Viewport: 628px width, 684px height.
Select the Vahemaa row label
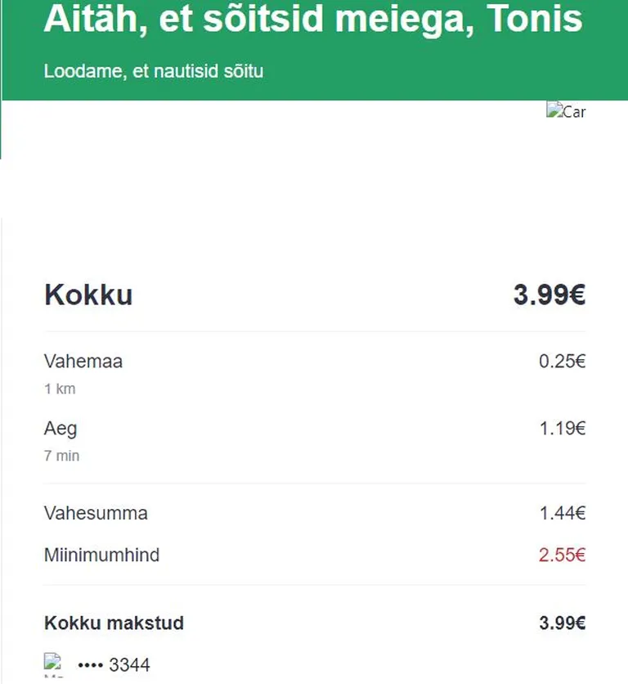pyautogui.click(x=83, y=362)
